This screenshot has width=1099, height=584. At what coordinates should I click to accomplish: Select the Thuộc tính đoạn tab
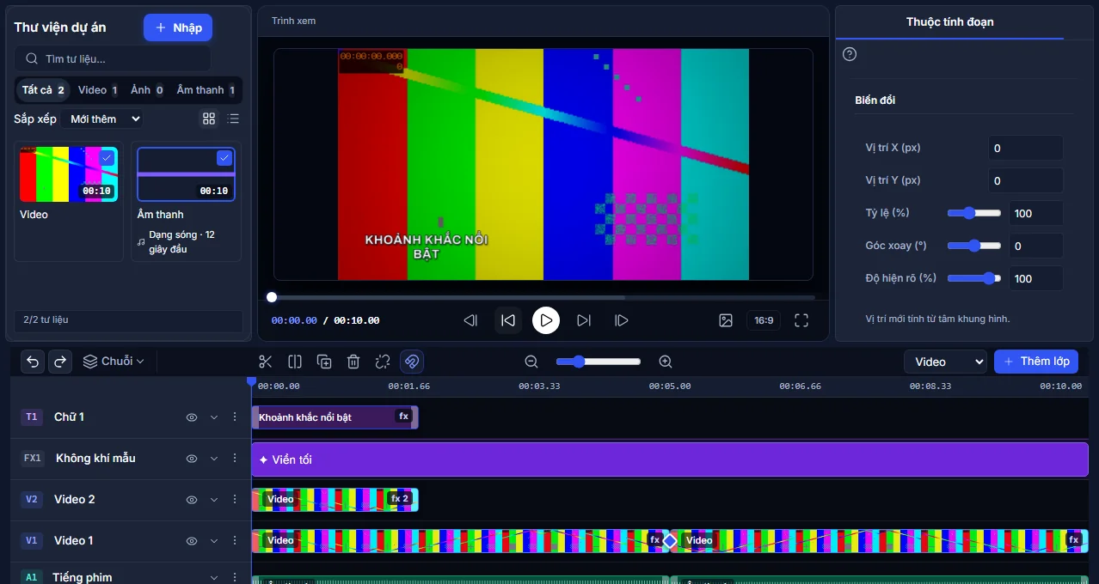(x=949, y=22)
